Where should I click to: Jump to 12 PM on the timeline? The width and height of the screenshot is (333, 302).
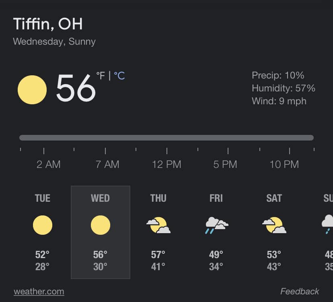(166, 164)
